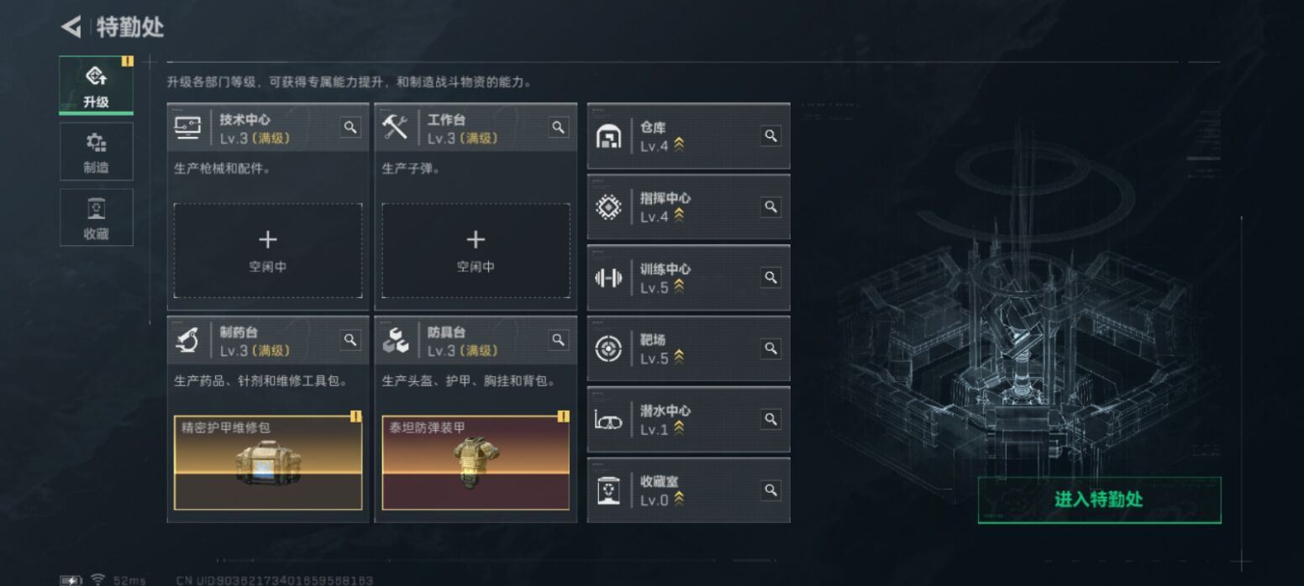Open the 靶场 magnifier icon
Screen dimensions: 1304x586
click(770, 348)
